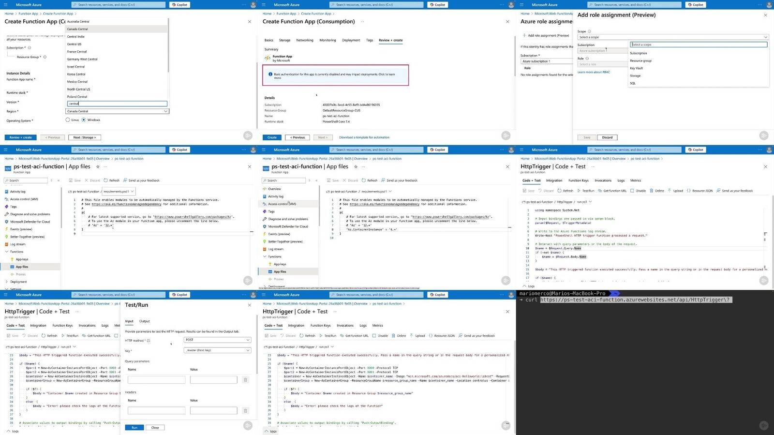This screenshot has height=435, width=774.
Task: Open Invocations tab in the 'using namespace System.Net' frame
Action: 603,180
